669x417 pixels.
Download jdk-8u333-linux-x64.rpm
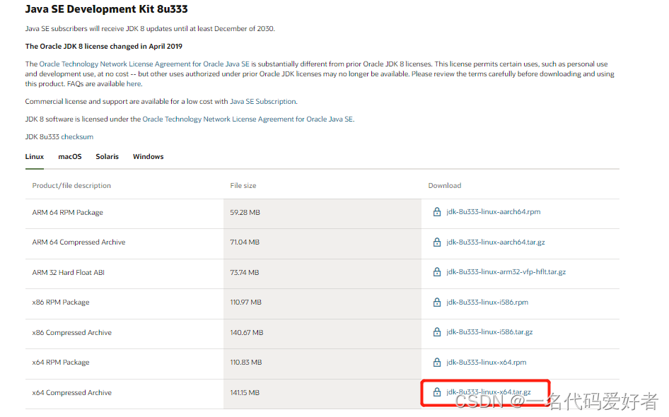[487, 363]
